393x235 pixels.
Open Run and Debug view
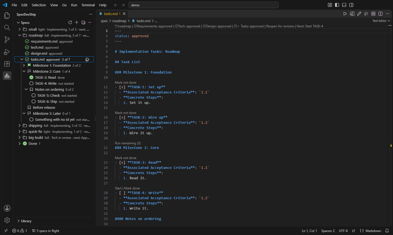click(x=7, y=52)
